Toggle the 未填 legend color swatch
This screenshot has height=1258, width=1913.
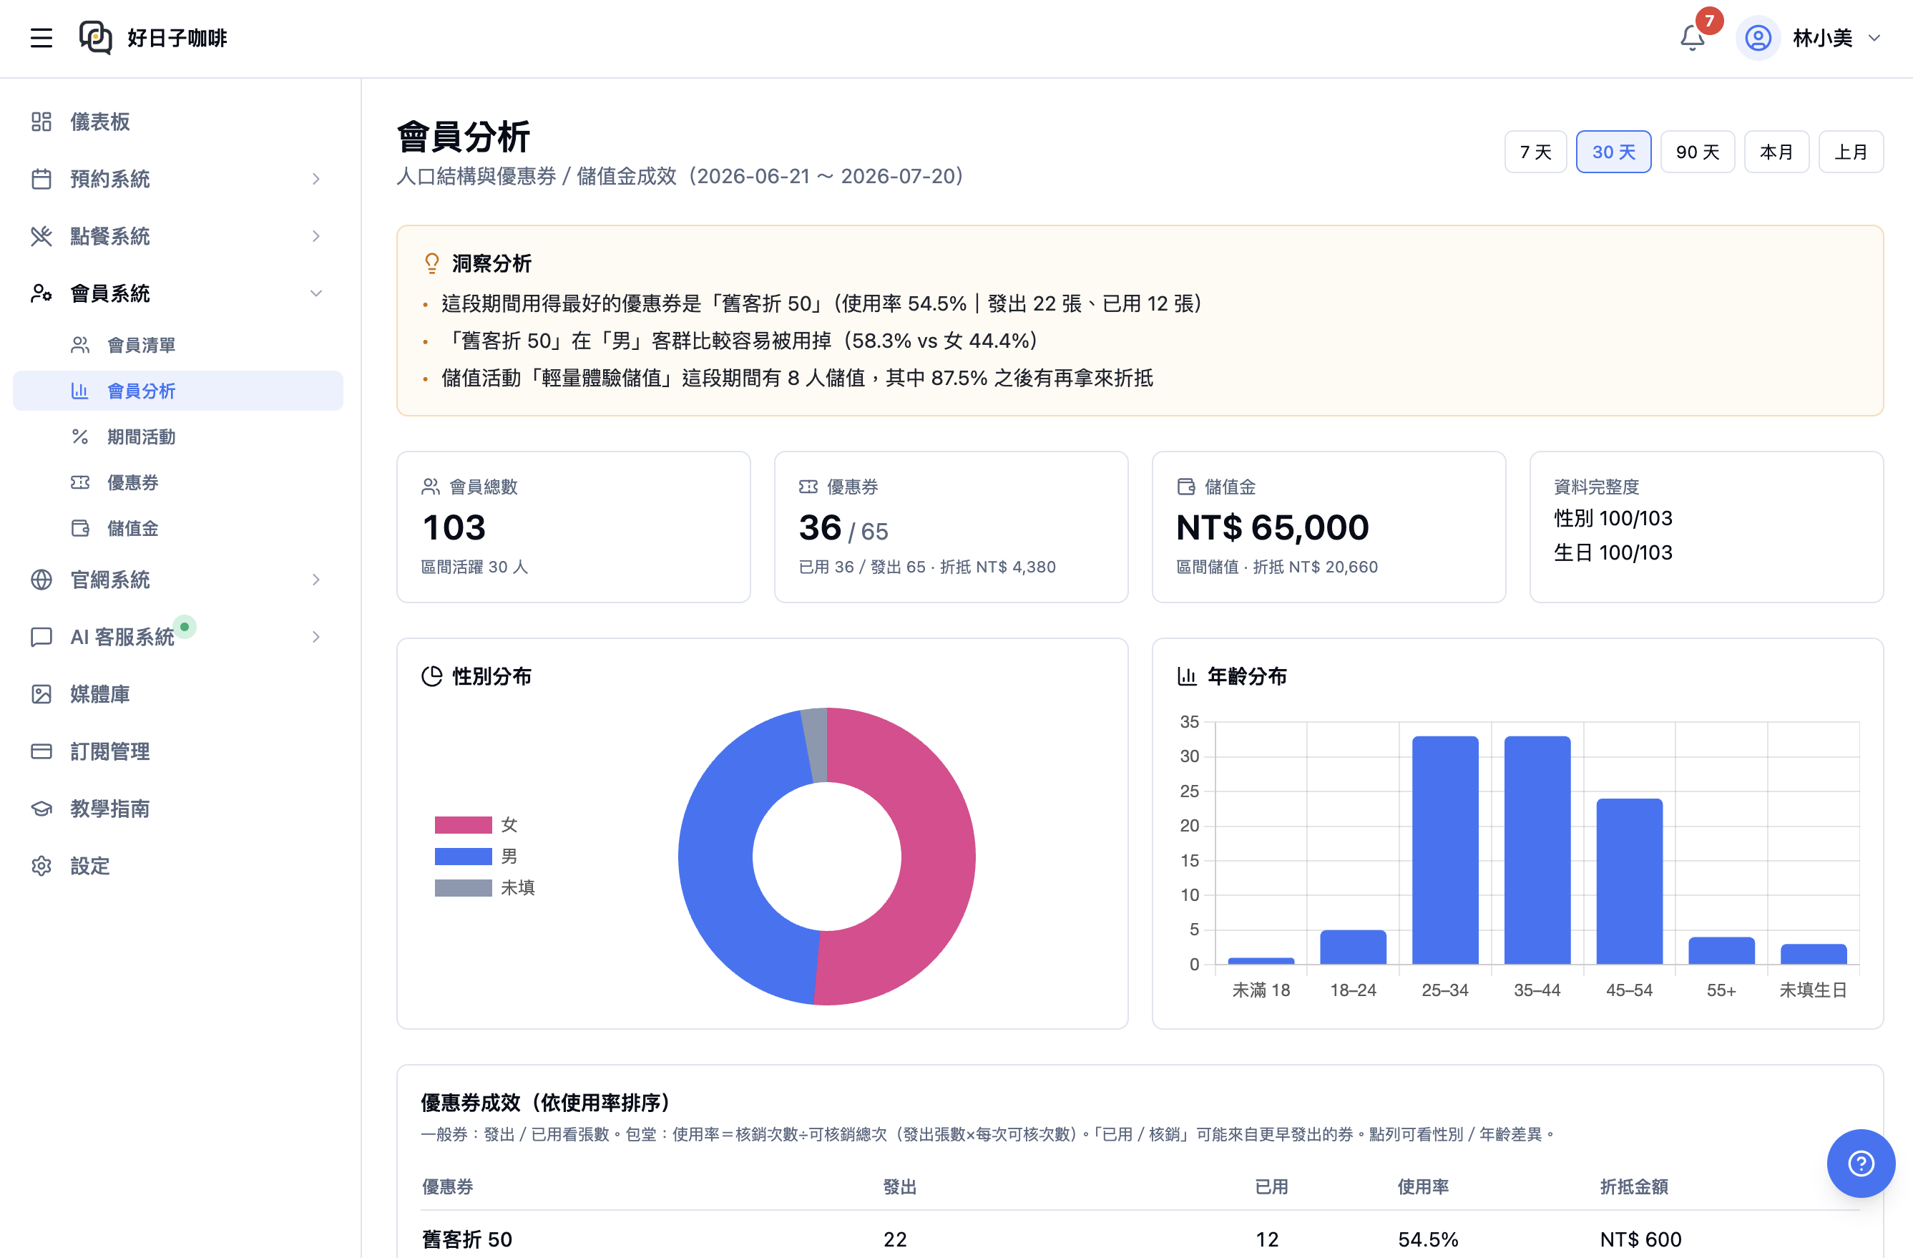tap(463, 887)
